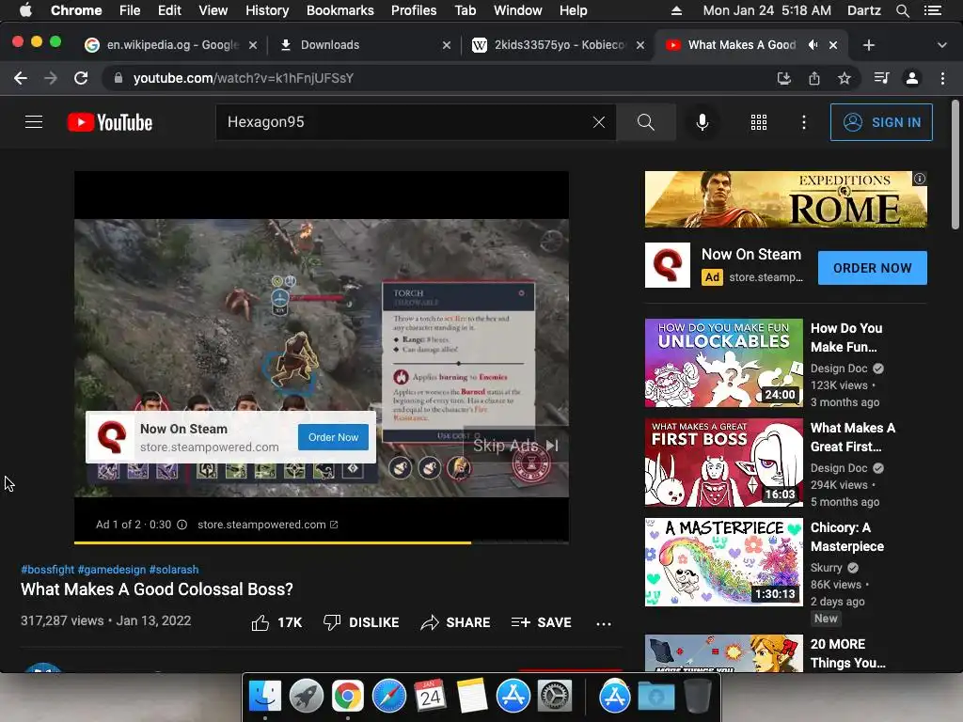Open the banner ad info icon
This screenshot has height=722, width=963.
click(x=920, y=178)
